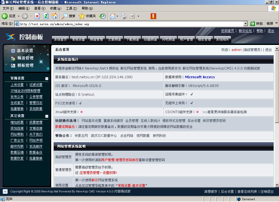Click the icon beside 模板管理
279x202 pixels.
[13, 66]
